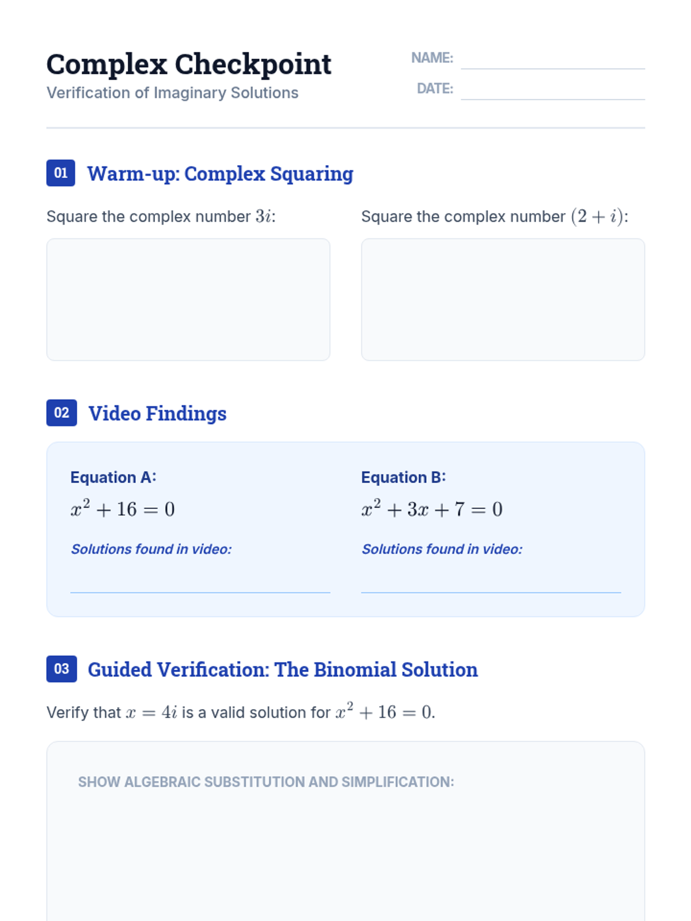Image resolution: width=691 pixels, height=921 pixels.
Task: Click the answer box under the 3i prompt
Action: [188, 299]
